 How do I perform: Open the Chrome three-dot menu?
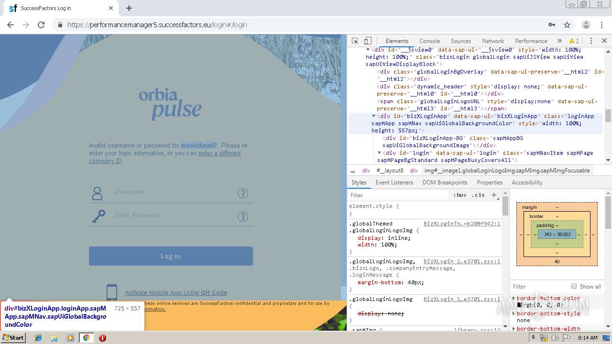(601, 25)
